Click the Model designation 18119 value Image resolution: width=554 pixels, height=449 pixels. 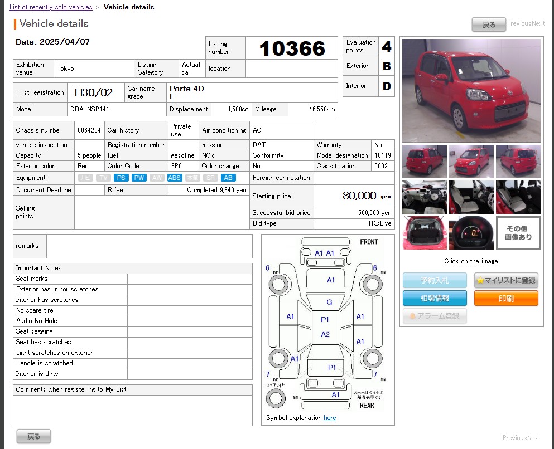[x=383, y=155]
